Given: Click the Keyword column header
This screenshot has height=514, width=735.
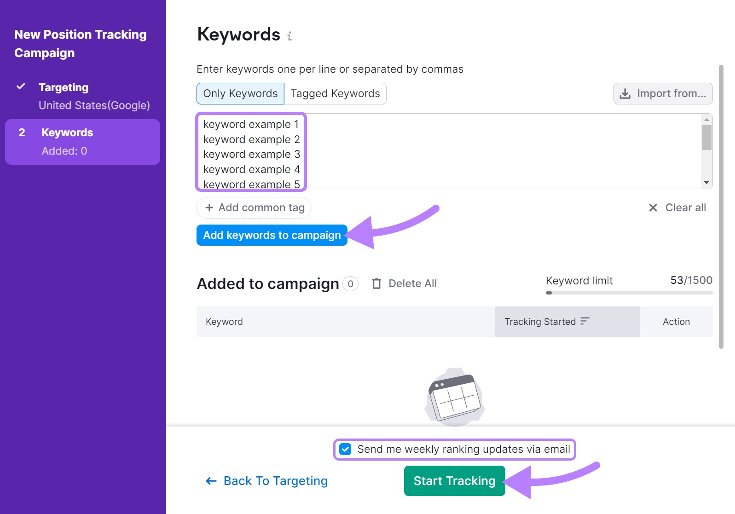Looking at the screenshot, I should click(224, 322).
